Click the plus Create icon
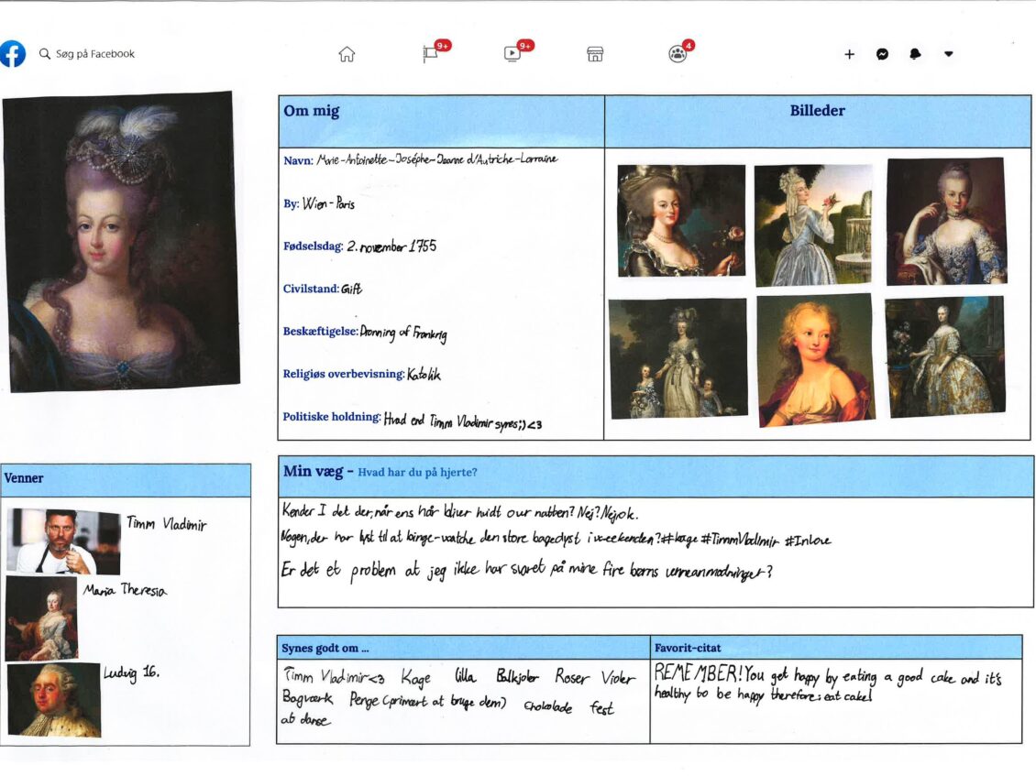This screenshot has width=1036, height=776. click(x=850, y=54)
